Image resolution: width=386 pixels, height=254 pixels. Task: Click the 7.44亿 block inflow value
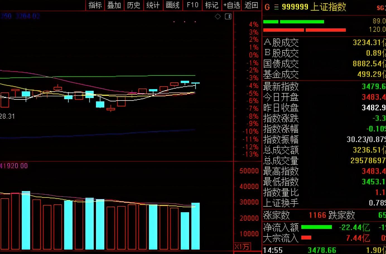coord(358,238)
